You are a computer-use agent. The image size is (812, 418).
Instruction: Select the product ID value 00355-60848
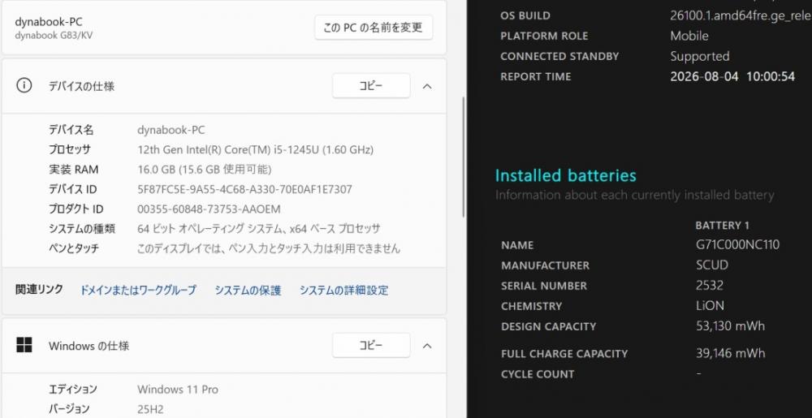pyautogui.click(x=209, y=209)
